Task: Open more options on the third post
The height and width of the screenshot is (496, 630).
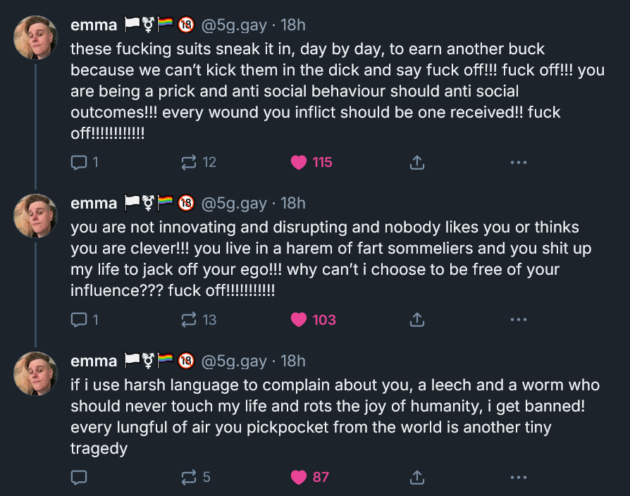Action: [518, 477]
